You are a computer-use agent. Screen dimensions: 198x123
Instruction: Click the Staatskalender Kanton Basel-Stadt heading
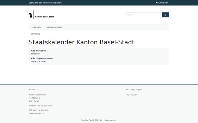82,42
